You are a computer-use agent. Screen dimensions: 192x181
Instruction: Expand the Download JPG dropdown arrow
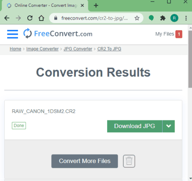(169, 126)
